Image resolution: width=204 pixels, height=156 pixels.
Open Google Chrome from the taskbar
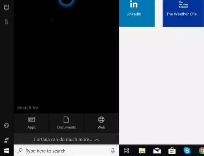(202, 151)
